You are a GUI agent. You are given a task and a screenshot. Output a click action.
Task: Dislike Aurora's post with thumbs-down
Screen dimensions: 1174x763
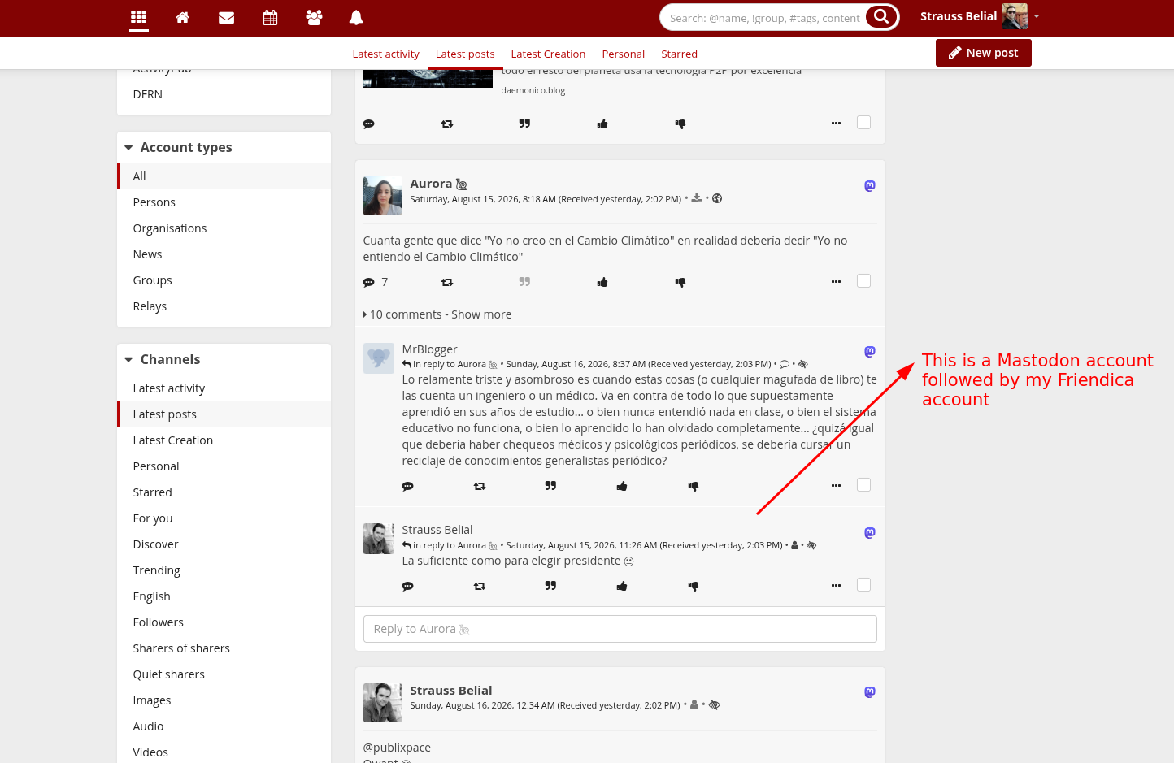tap(680, 282)
